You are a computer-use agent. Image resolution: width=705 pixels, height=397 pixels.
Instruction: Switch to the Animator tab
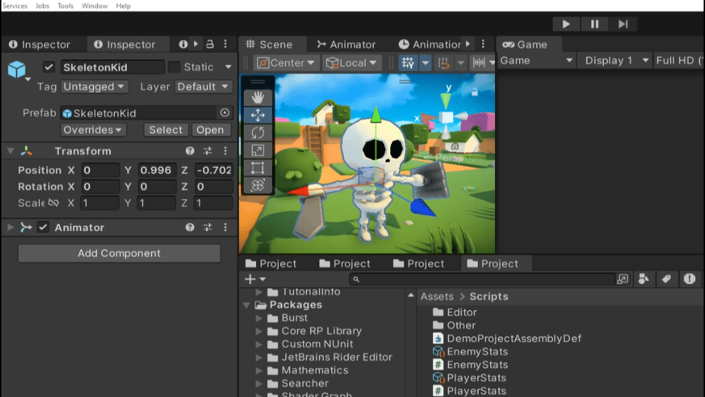point(346,44)
